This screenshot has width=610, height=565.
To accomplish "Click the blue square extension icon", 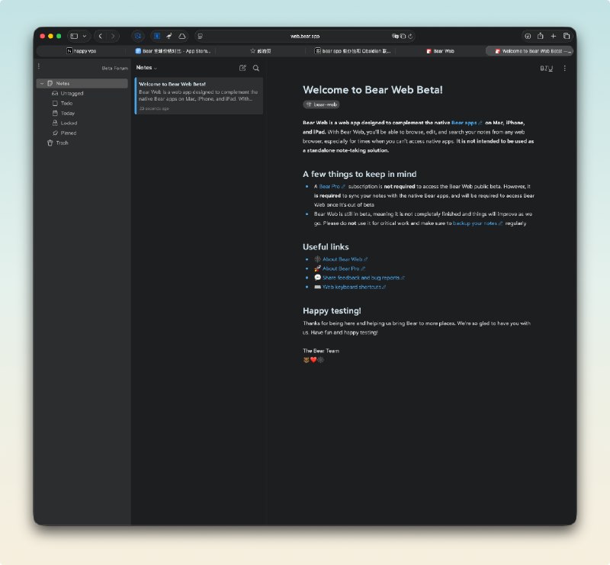I will tap(157, 36).
